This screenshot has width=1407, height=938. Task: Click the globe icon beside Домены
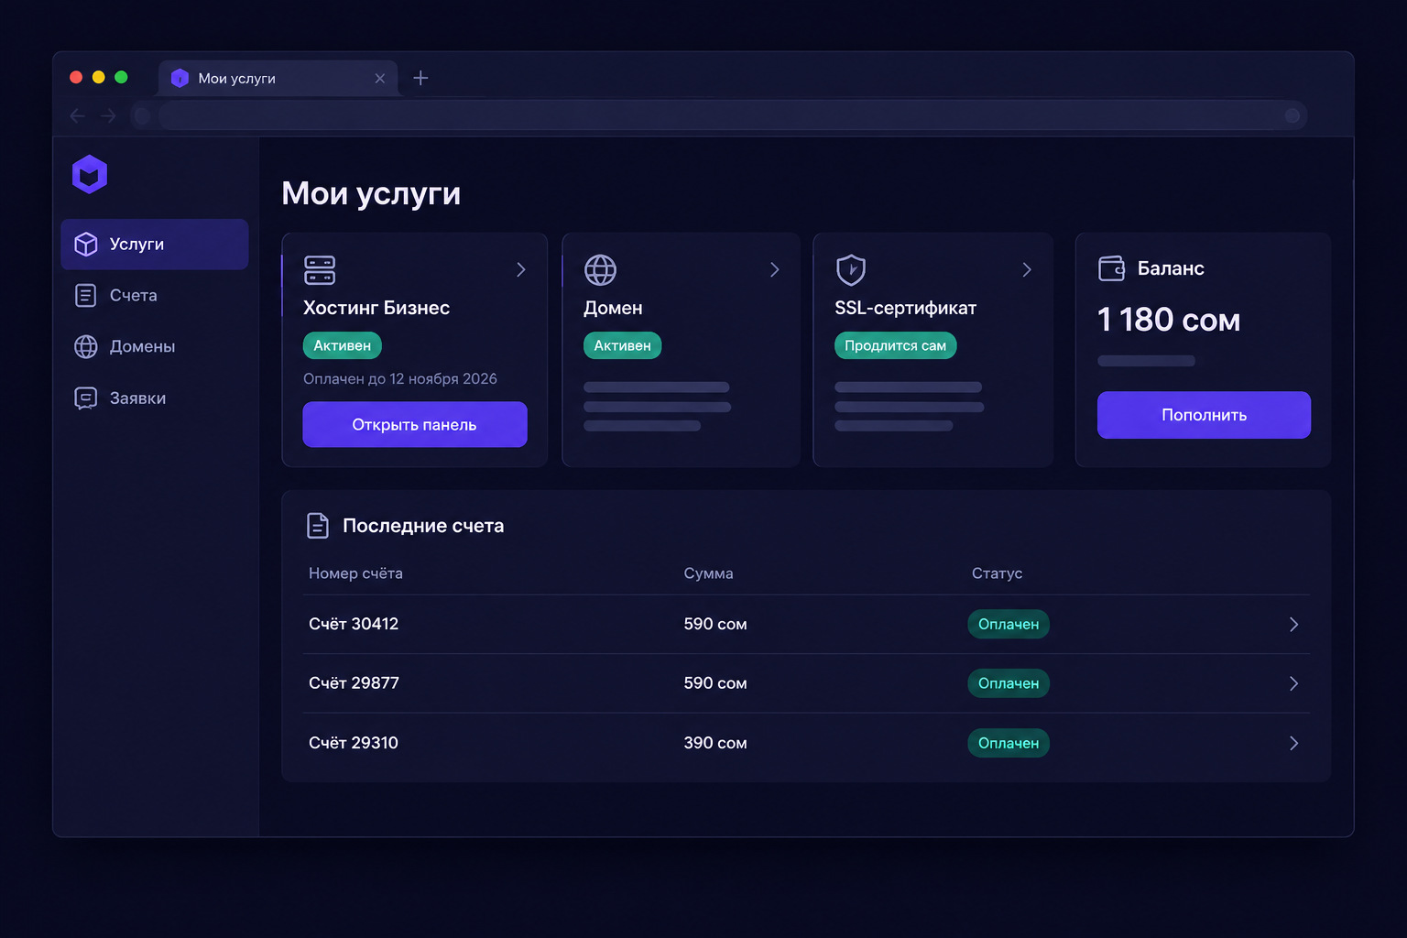(86, 346)
